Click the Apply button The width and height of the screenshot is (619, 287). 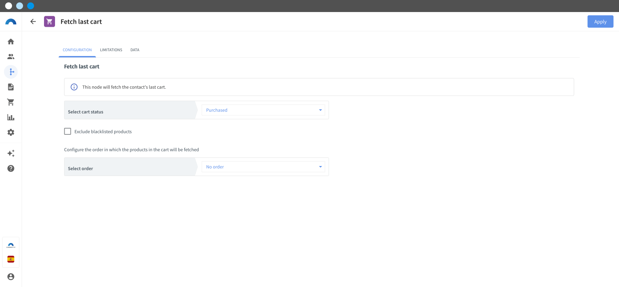pos(600,22)
